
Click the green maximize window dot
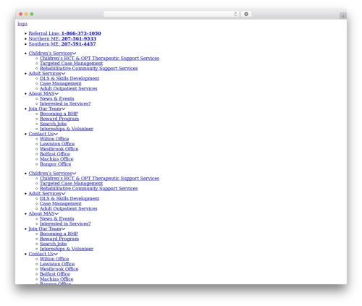click(x=32, y=14)
